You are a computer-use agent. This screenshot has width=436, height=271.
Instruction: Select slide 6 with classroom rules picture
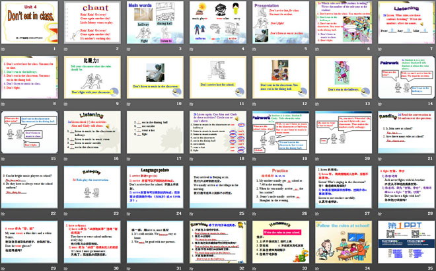coord(344,22)
